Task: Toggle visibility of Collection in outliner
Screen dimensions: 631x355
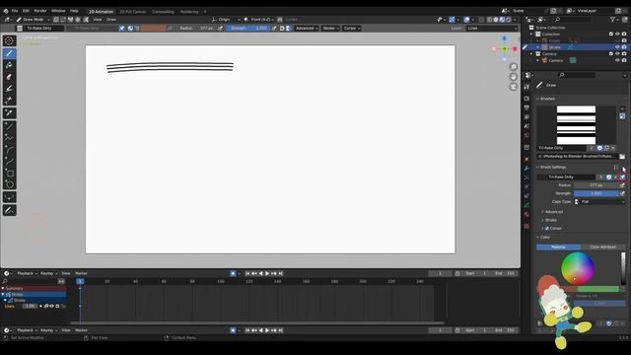Action: (x=617, y=35)
